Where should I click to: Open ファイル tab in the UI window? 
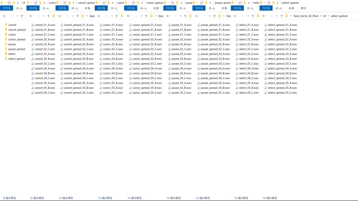pyautogui.click(x=6, y=8)
